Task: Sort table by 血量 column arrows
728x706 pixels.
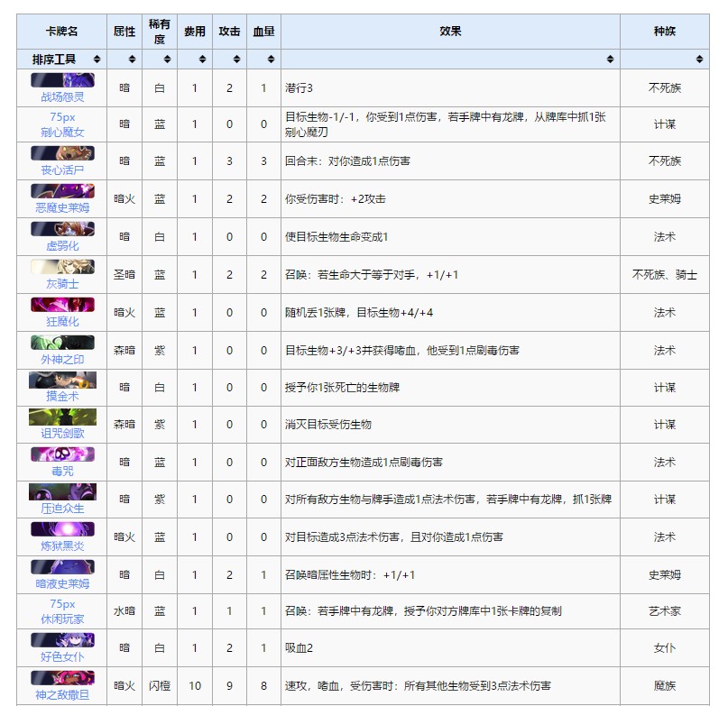Action: click(272, 60)
